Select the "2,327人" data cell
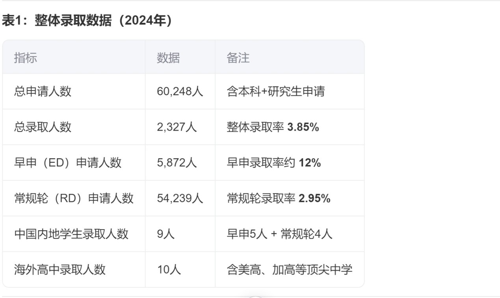 [177, 127]
